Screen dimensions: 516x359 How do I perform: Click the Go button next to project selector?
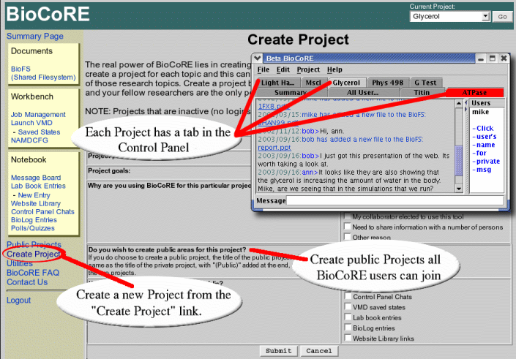click(502, 16)
